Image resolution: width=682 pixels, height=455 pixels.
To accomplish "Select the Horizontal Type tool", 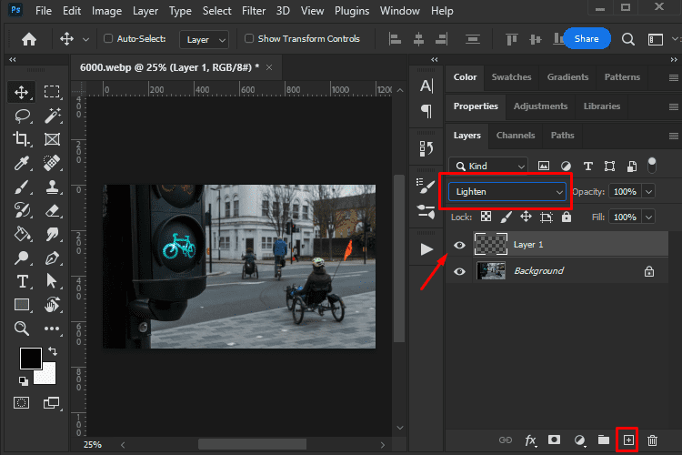I will pyautogui.click(x=22, y=280).
